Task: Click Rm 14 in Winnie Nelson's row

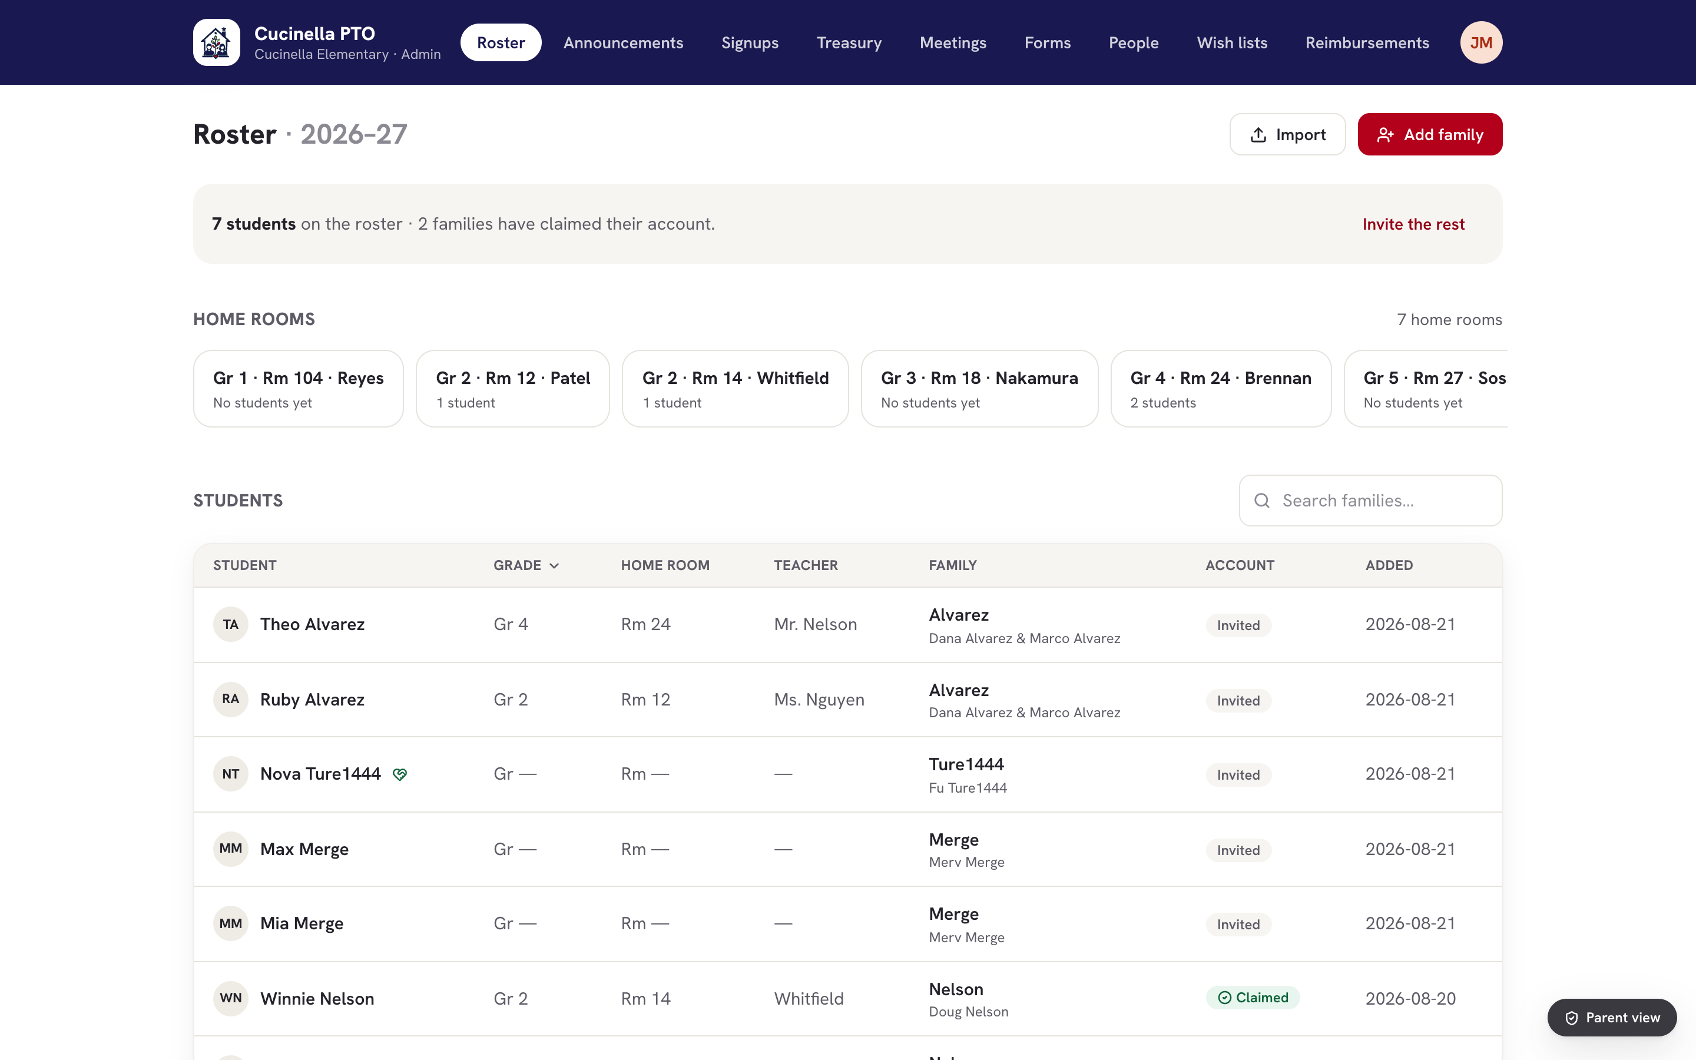Action: pos(645,998)
